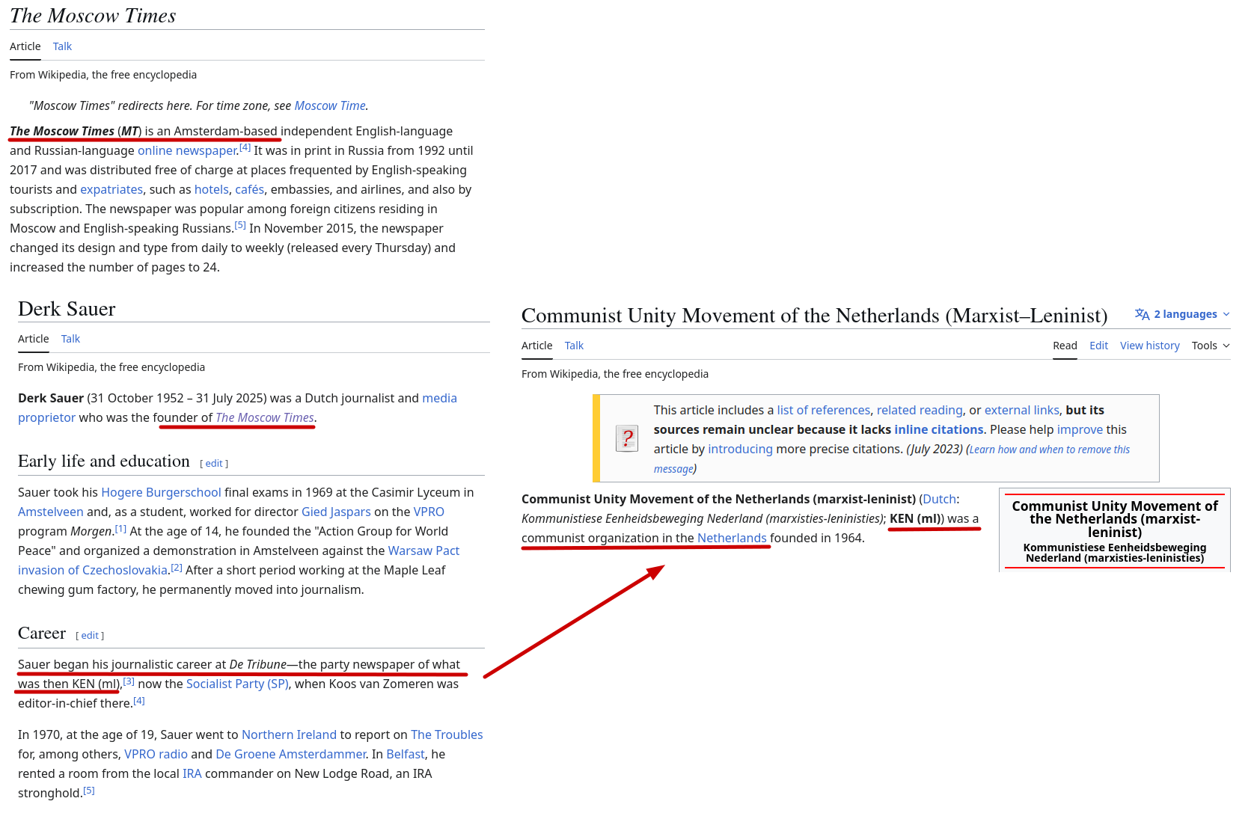1260x822 pixels.
Task: Click the Career section heading
Action: pos(42,634)
